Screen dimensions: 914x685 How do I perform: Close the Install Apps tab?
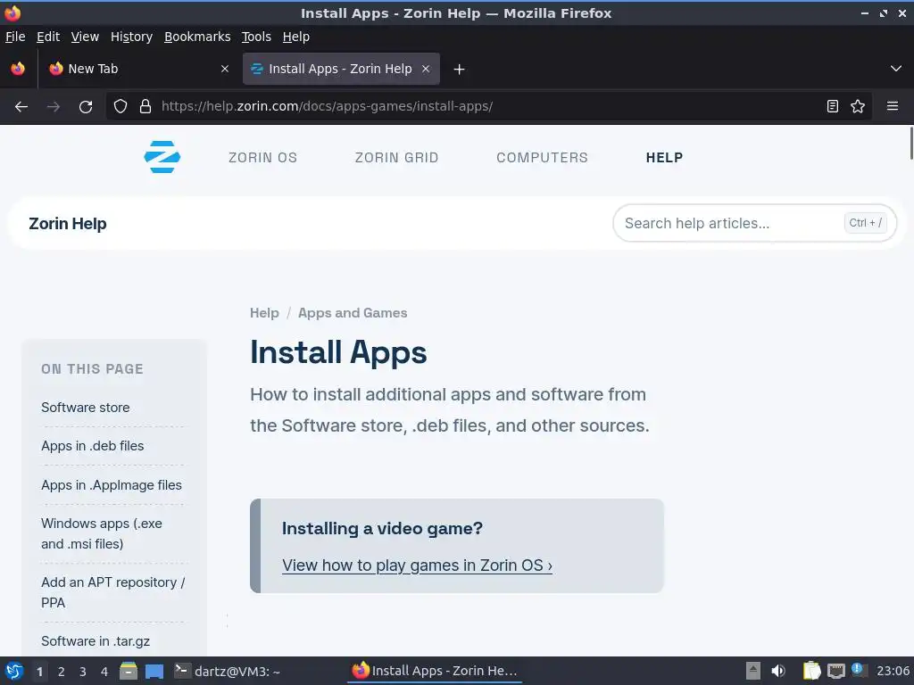[426, 69]
